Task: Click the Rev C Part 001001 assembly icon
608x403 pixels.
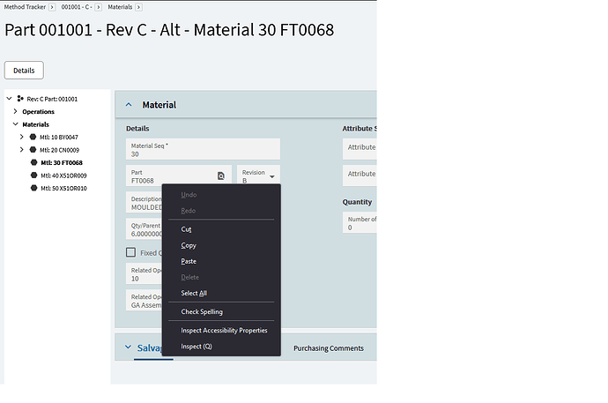Action: pos(20,99)
